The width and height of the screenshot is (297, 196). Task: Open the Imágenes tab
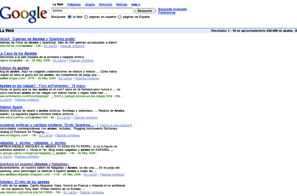point(74,4)
